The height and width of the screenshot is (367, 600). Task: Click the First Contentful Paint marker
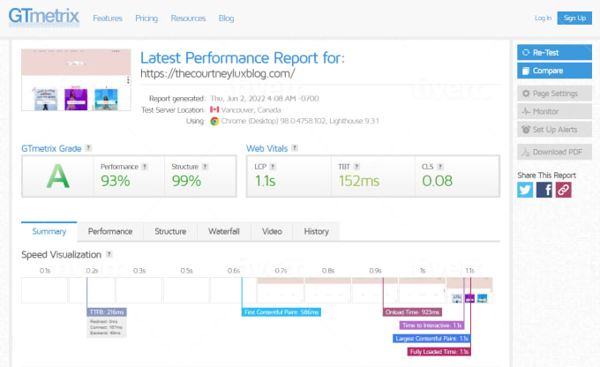click(281, 312)
